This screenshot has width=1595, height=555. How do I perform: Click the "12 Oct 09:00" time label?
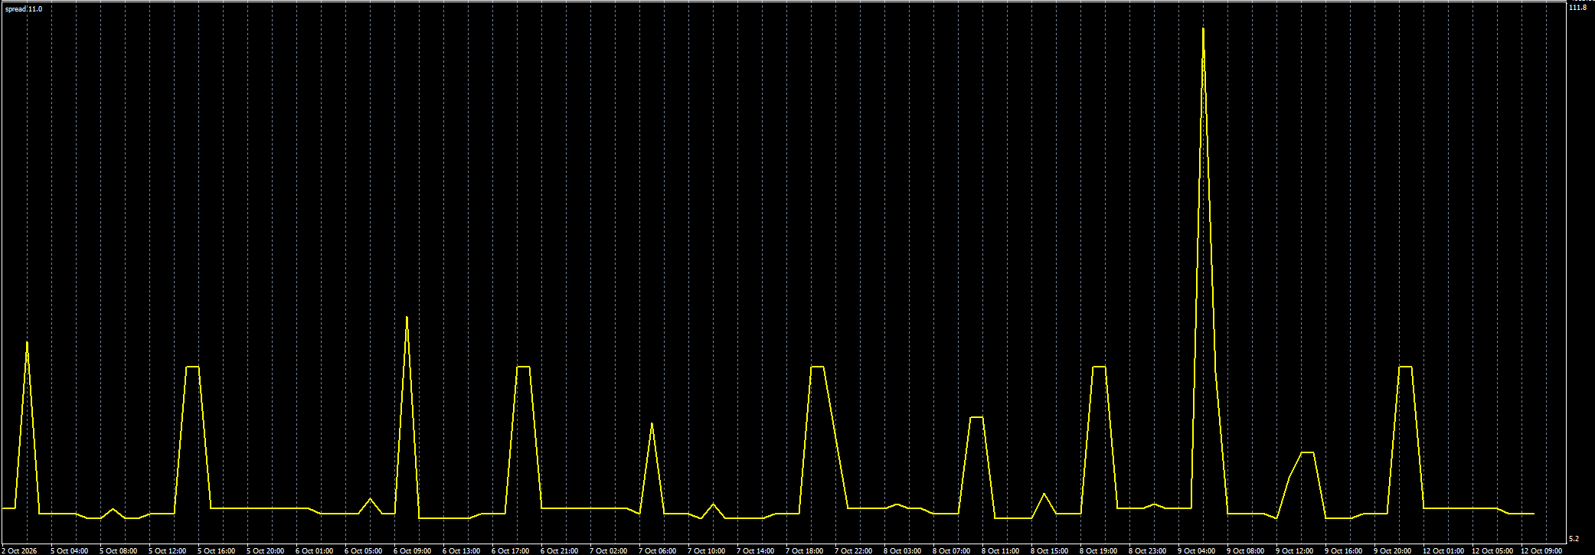tap(1541, 550)
